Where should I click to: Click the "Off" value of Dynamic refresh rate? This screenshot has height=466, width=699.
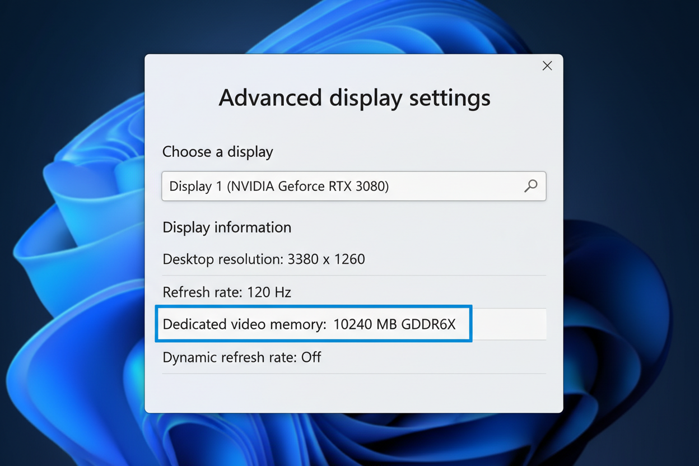pos(311,357)
